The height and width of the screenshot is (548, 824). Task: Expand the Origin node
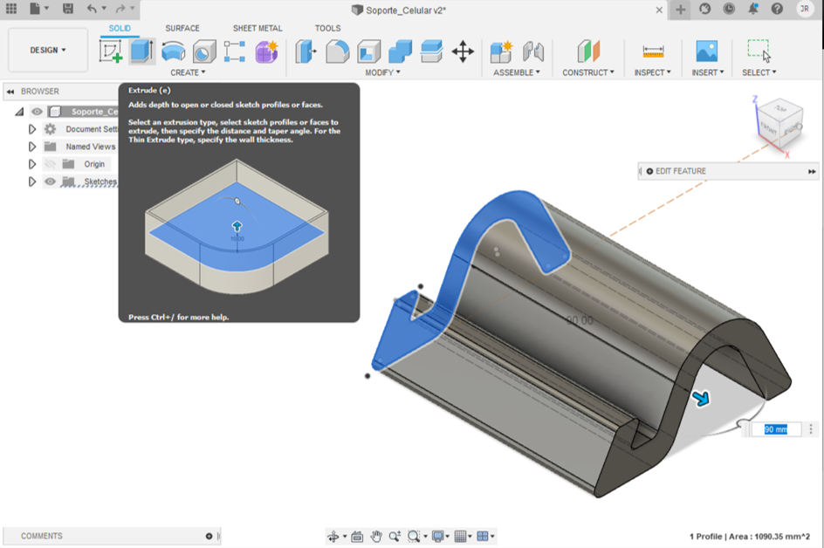pos(32,164)
